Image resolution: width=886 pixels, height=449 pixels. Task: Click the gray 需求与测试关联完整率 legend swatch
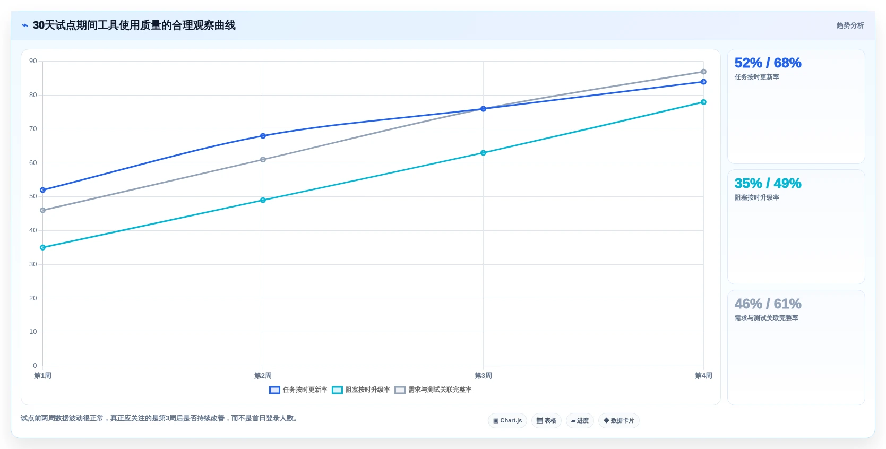(400, 390)
